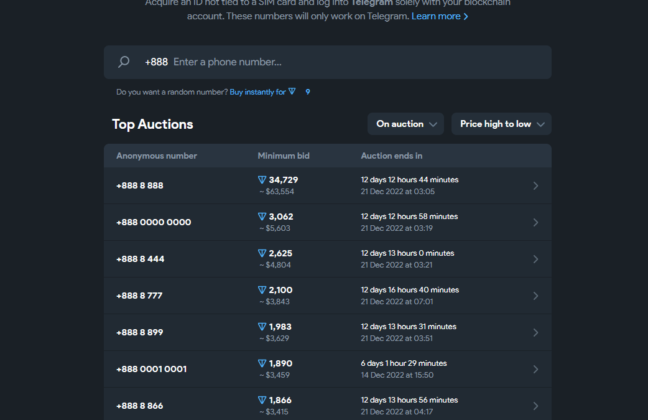Click the 21 Dec 2022 at 07:01 date
The height and width of the screenshot is (420, 648).
(397, 302)
